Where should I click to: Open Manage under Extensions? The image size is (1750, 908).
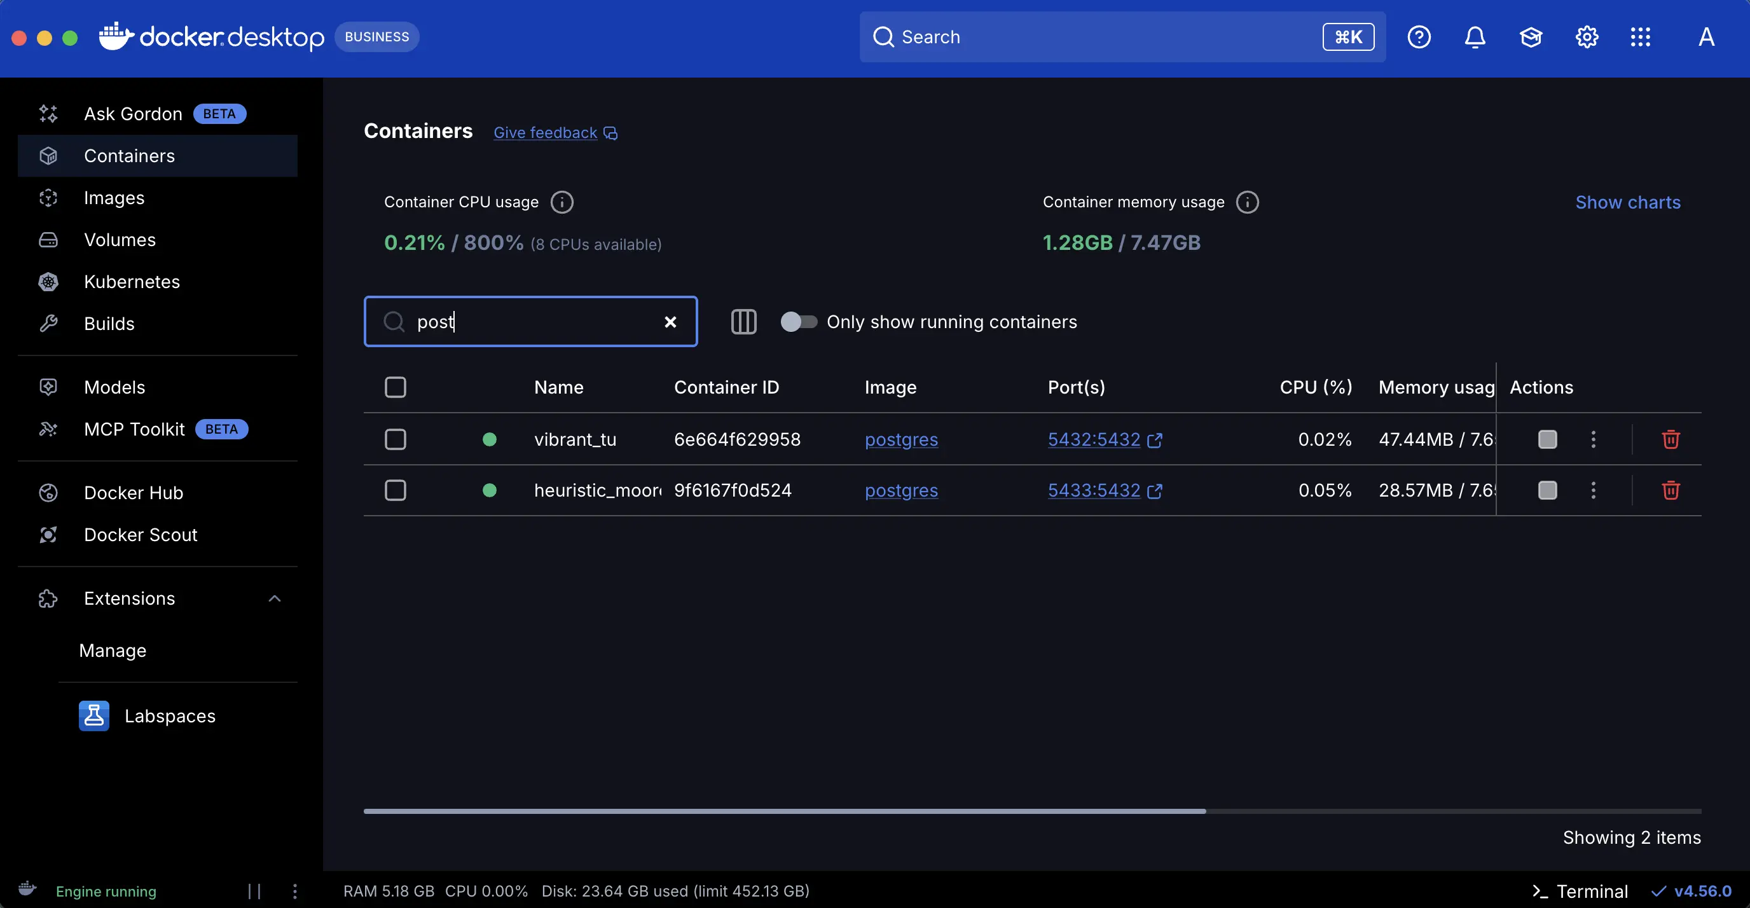tap(112, 650)
